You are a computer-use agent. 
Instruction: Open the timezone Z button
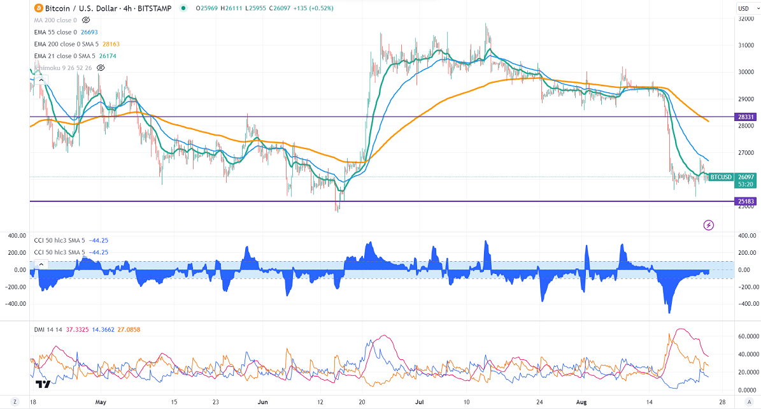15,402
